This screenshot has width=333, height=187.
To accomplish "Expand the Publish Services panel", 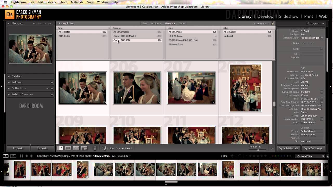I will click(9, 94).
